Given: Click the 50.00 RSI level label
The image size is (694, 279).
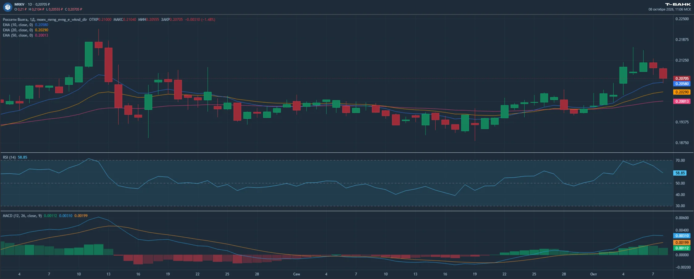Looking at the screenshot, I should 680,183.
